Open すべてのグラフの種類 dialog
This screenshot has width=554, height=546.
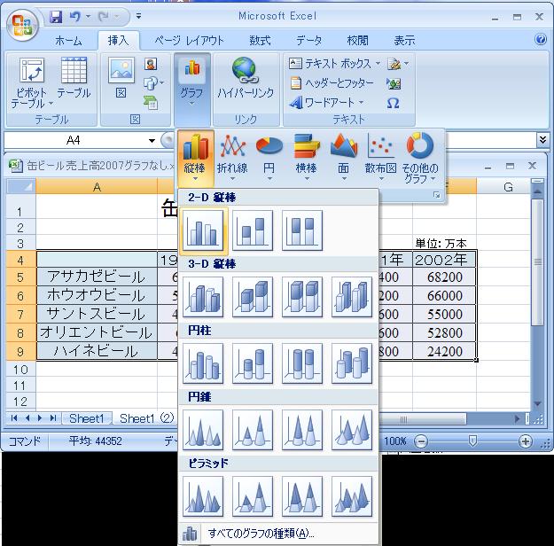coord(278,534)
